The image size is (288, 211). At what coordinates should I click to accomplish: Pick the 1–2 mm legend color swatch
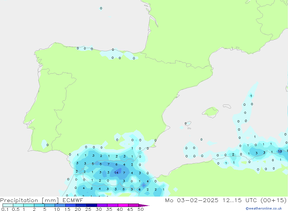[x=29, y=205]
